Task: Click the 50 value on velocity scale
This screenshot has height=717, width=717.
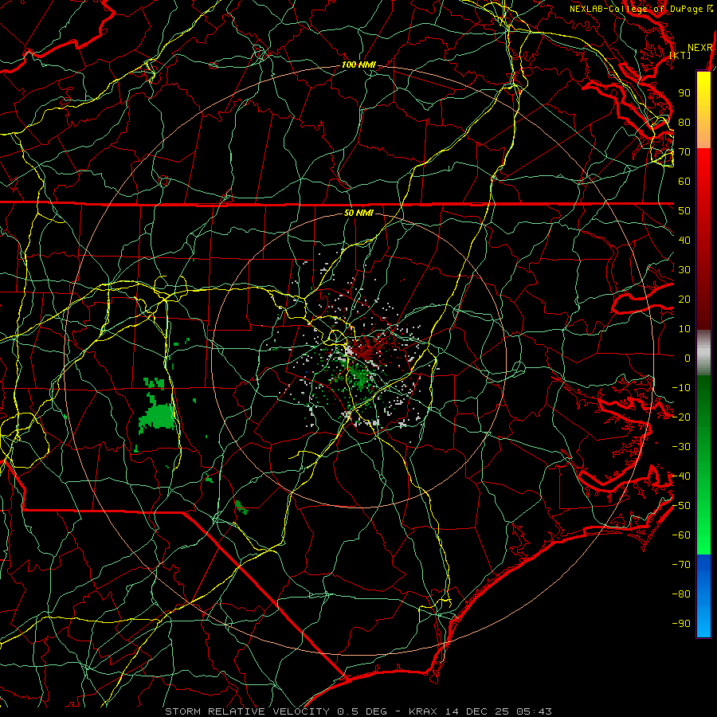Action: tap(684, 211)
